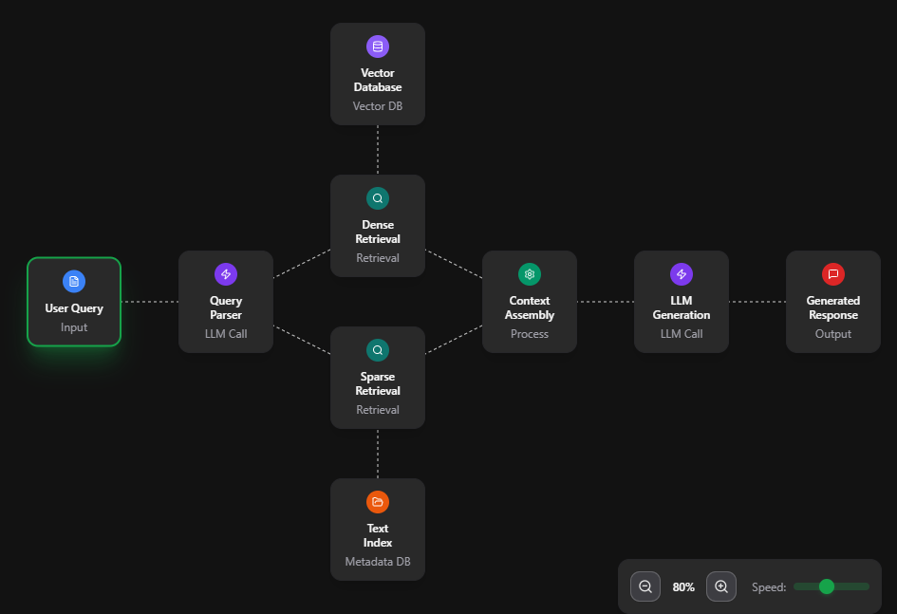
Task: Click the 'Sparse Retrieval' node title
Action: click(378, 383)
